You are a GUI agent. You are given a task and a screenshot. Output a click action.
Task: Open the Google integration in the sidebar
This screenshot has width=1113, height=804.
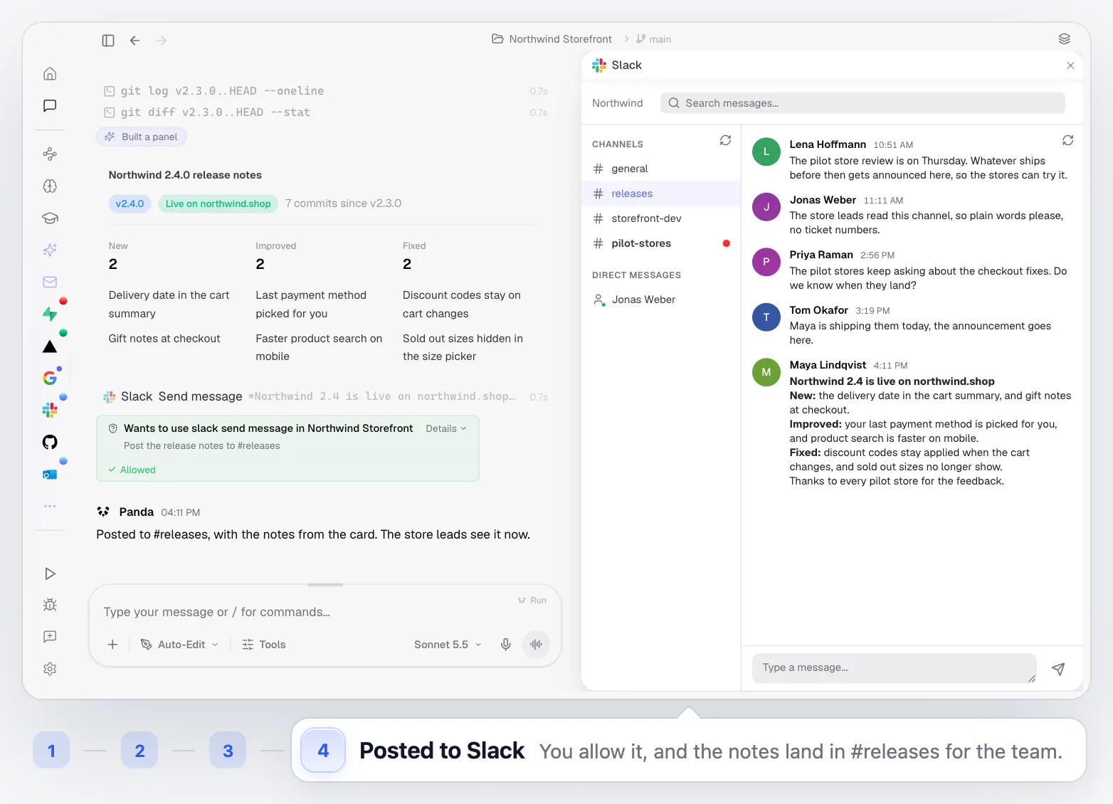pyautogui.click(x=50, y=378)
